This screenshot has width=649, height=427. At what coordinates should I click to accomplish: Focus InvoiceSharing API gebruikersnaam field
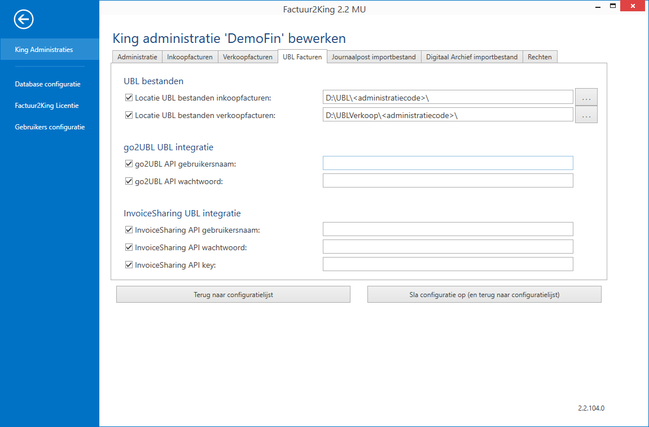point(448,229)
